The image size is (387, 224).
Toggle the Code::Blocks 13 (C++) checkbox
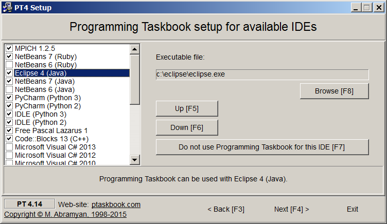coord(9,139)
